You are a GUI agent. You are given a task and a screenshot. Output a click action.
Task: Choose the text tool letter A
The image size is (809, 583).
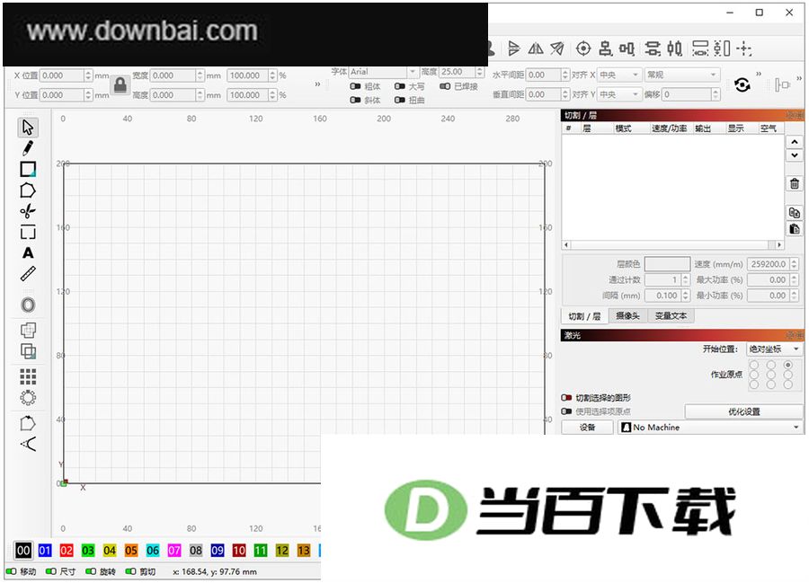click(28, 253)
